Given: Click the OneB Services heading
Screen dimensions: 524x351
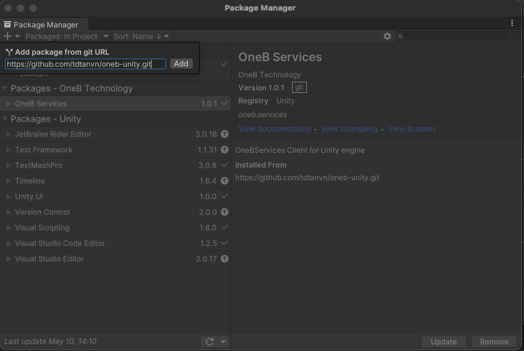Looking at the screenshot, I should [280, 57].
